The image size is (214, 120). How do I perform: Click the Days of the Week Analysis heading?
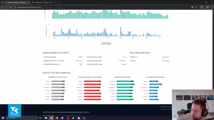point(57,73)
